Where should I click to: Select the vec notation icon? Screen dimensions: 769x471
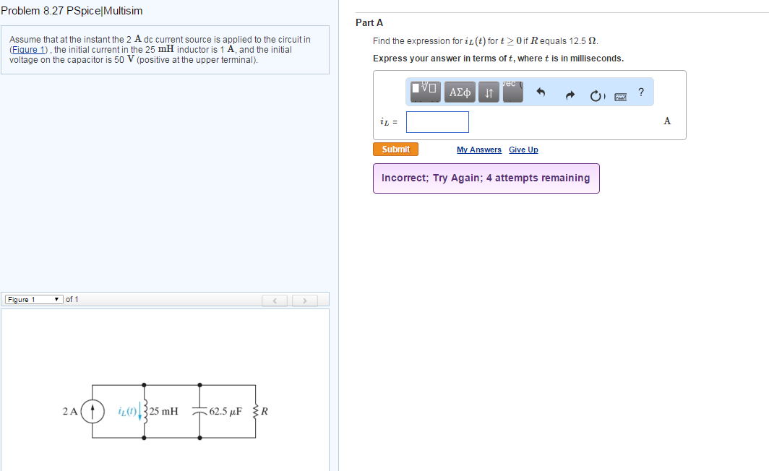coord(512,92)
